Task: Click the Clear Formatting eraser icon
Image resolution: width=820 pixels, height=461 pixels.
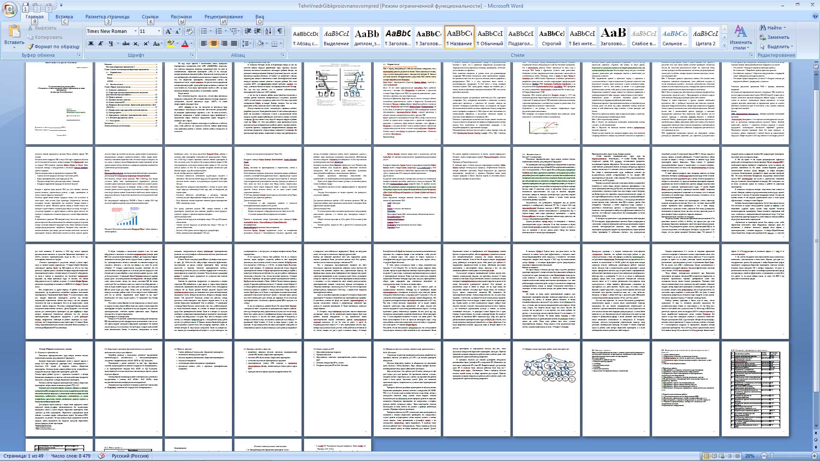Action: click(x=189, y=31)
